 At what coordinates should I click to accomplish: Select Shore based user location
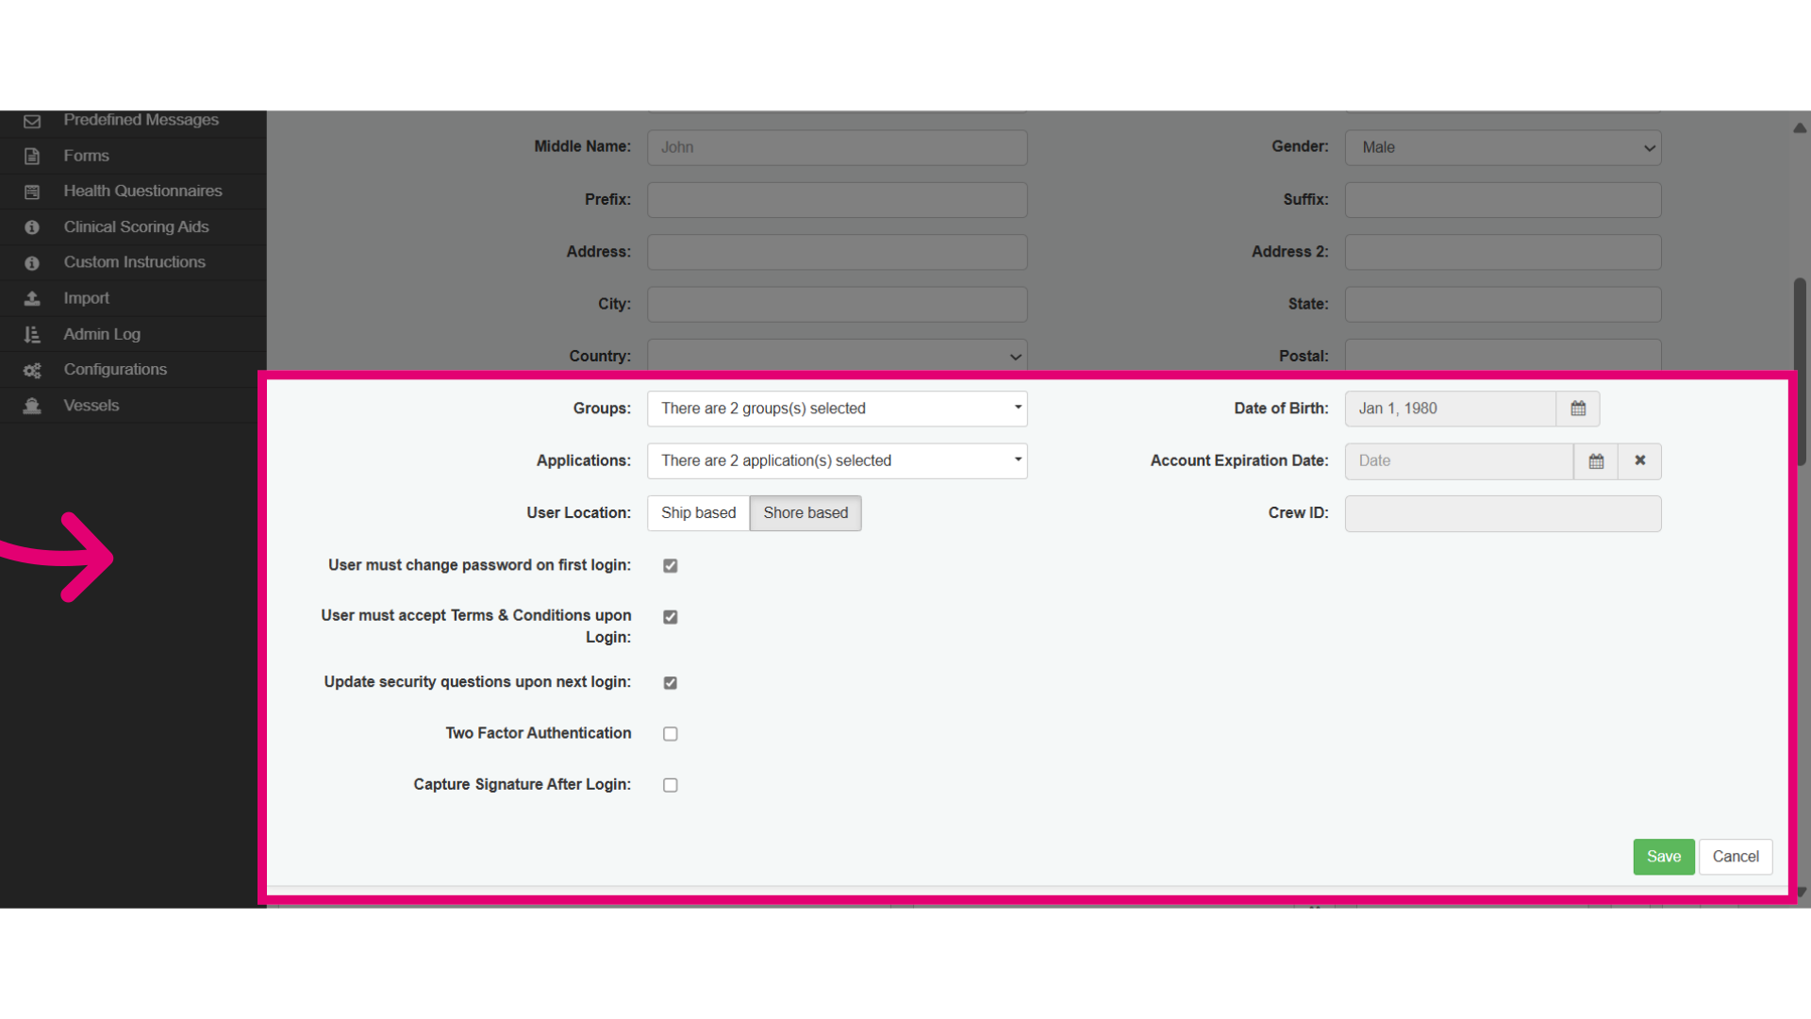806,513
